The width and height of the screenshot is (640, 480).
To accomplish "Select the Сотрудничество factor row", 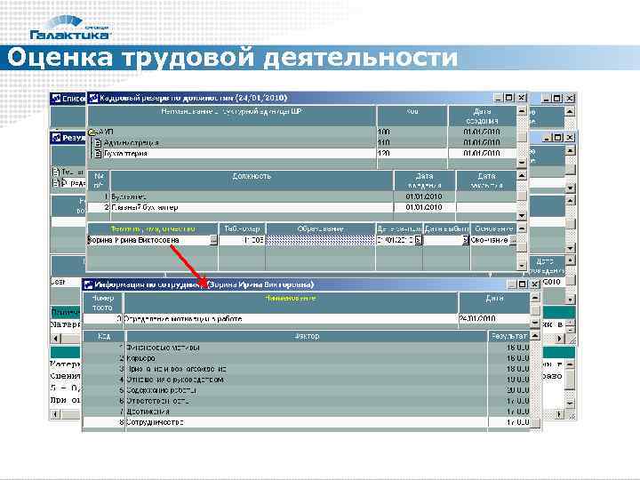I will tap(306, 422).
